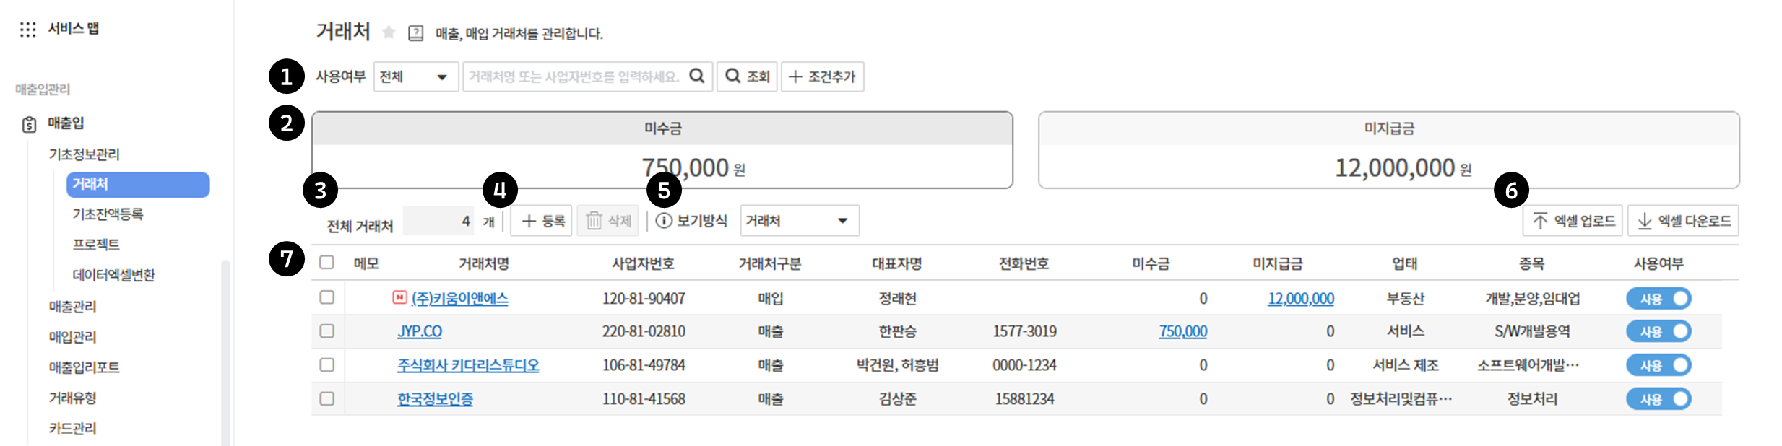
Task: Open the 주식회사 키다리스튜디오 link
Action: tap(468, 365)
